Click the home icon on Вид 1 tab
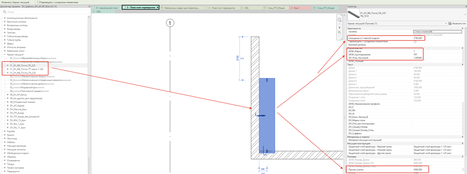Screen dimensions: 467x174 coord(291,8)
